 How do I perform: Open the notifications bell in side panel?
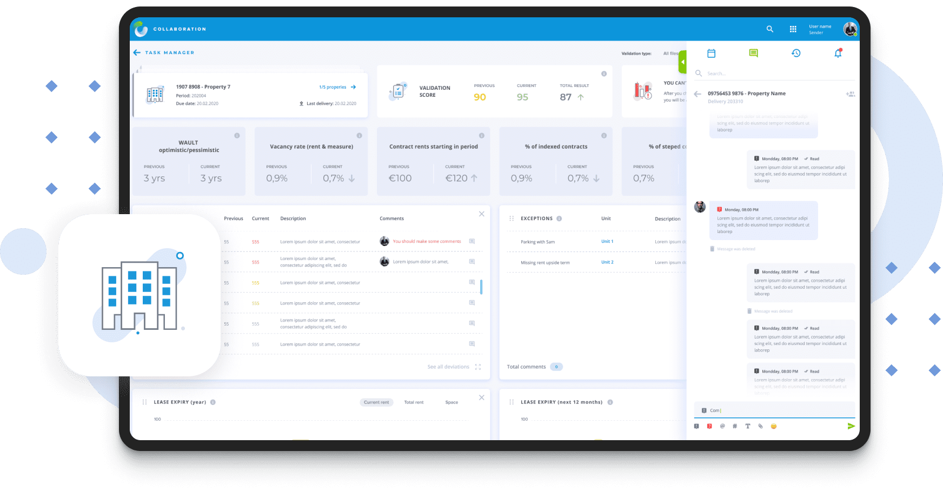(838, 53)
